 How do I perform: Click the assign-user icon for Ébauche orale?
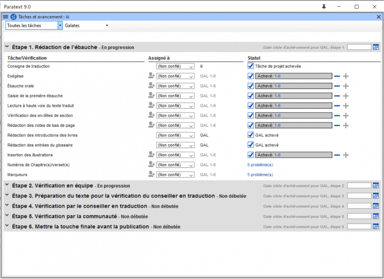151,86
